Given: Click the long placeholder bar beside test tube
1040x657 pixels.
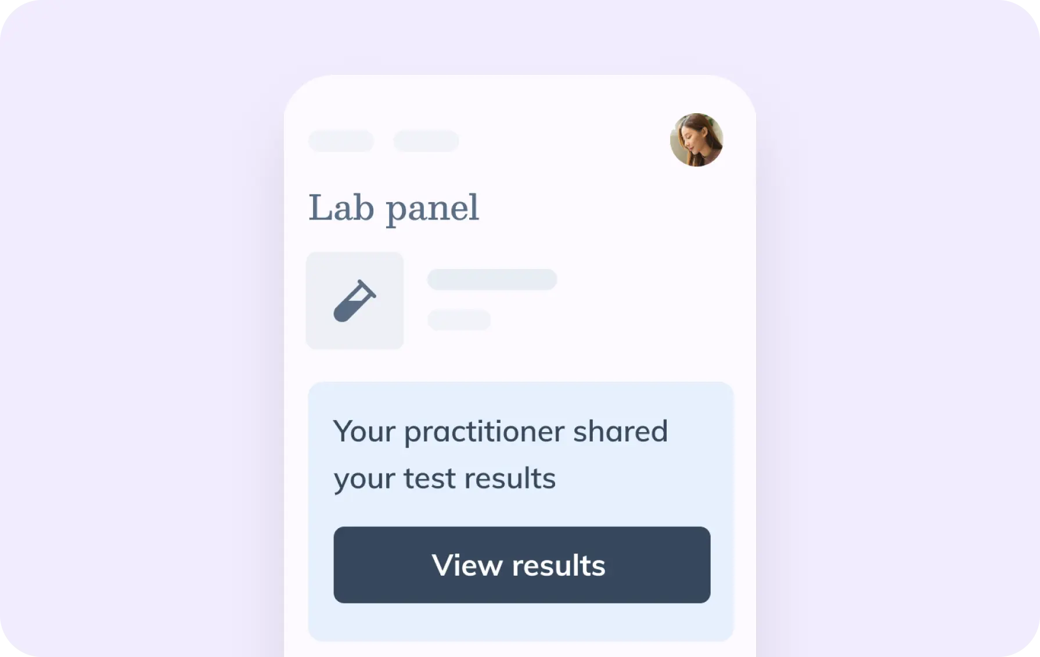Looking at the screenshot, I should coord(492,279).
